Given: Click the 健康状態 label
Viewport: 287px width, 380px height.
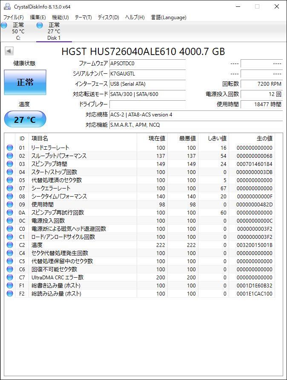Looking at the screenshot, I should (24, 64).
